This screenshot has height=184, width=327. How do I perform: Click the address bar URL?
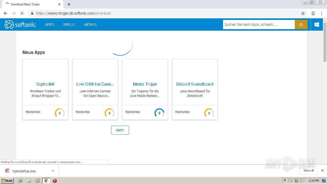click(73, 13)
